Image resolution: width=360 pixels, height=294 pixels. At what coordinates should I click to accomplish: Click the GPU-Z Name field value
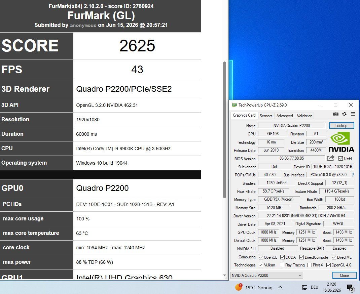click(x=292, y=126)
